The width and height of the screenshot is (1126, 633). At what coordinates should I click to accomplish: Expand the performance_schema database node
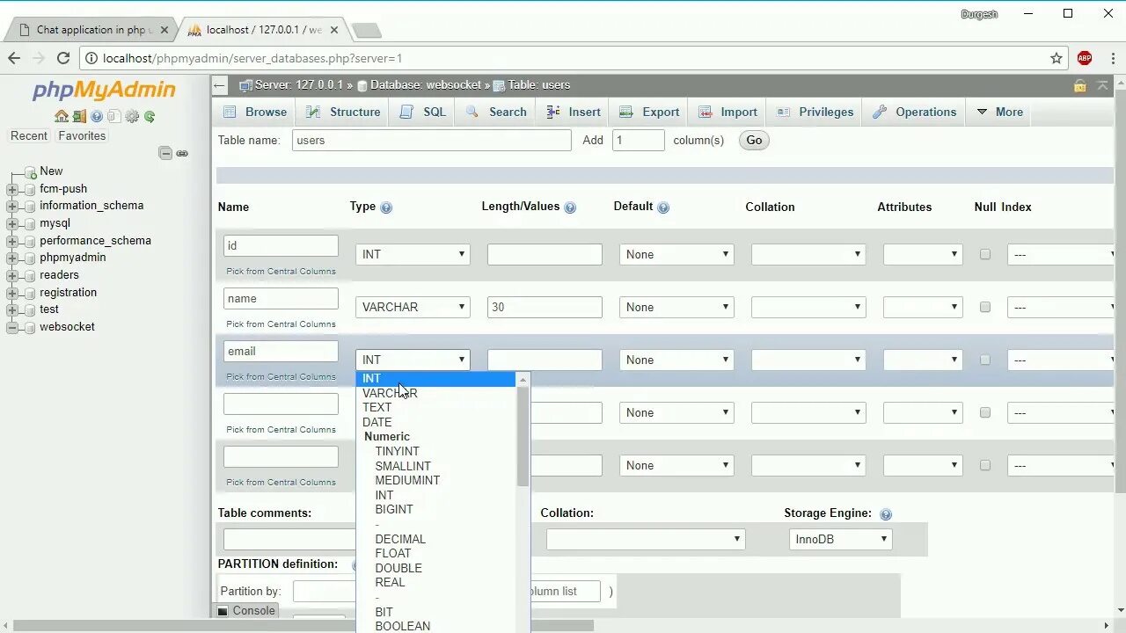(x=12, y=241)
